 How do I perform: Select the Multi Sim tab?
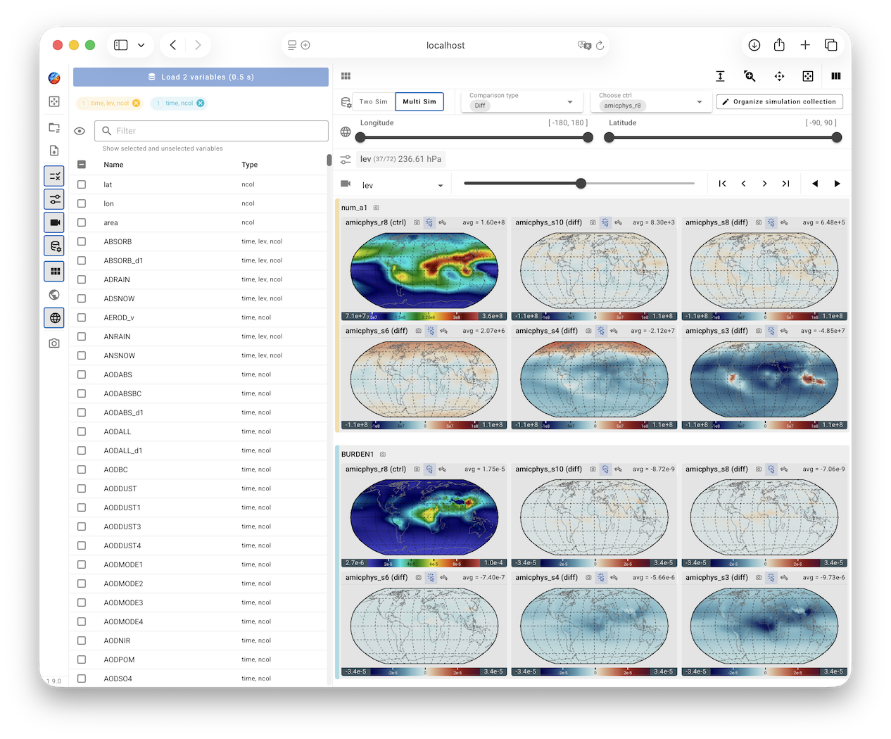point(419,102)
